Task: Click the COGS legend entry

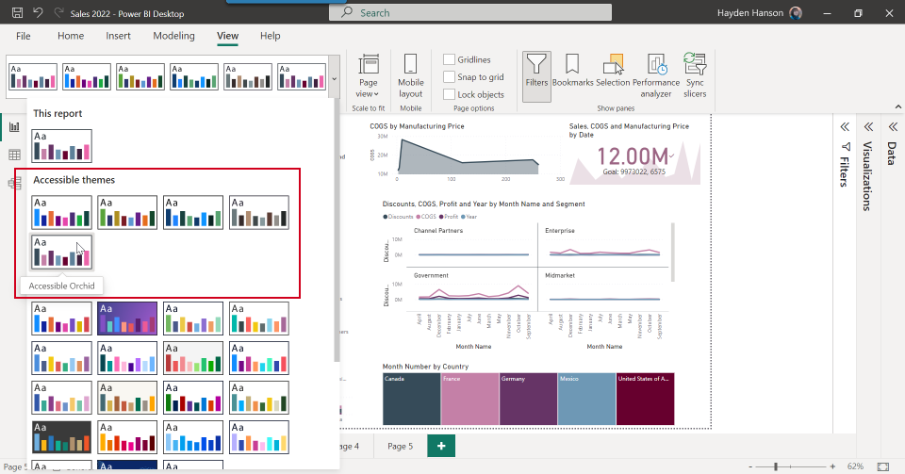Action: 426,217
